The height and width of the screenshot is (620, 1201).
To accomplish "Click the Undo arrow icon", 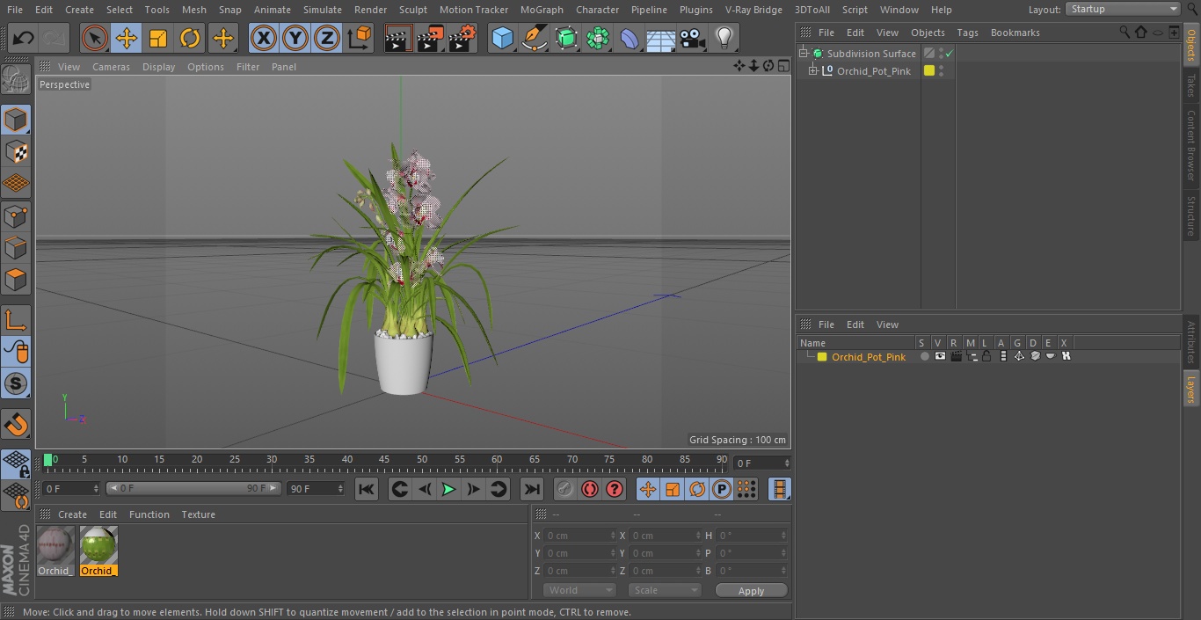I will (23, 38).
